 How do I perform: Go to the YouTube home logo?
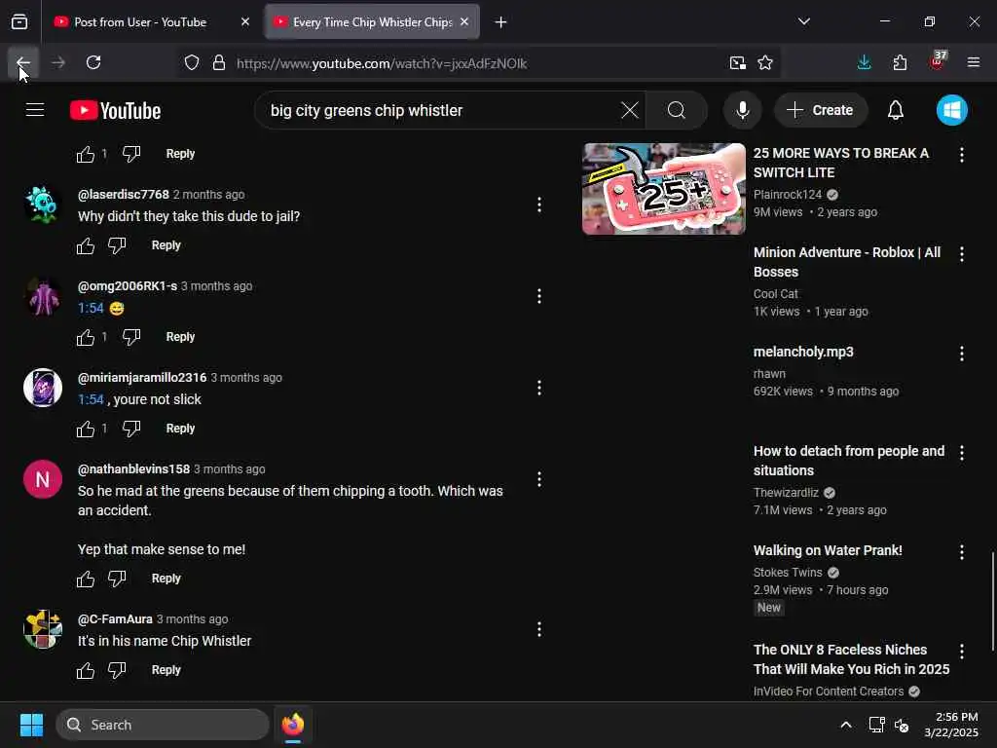[115, 111]
